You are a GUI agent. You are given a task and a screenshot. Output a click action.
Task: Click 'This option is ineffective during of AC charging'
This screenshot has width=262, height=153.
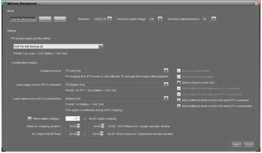coord(94,110)
